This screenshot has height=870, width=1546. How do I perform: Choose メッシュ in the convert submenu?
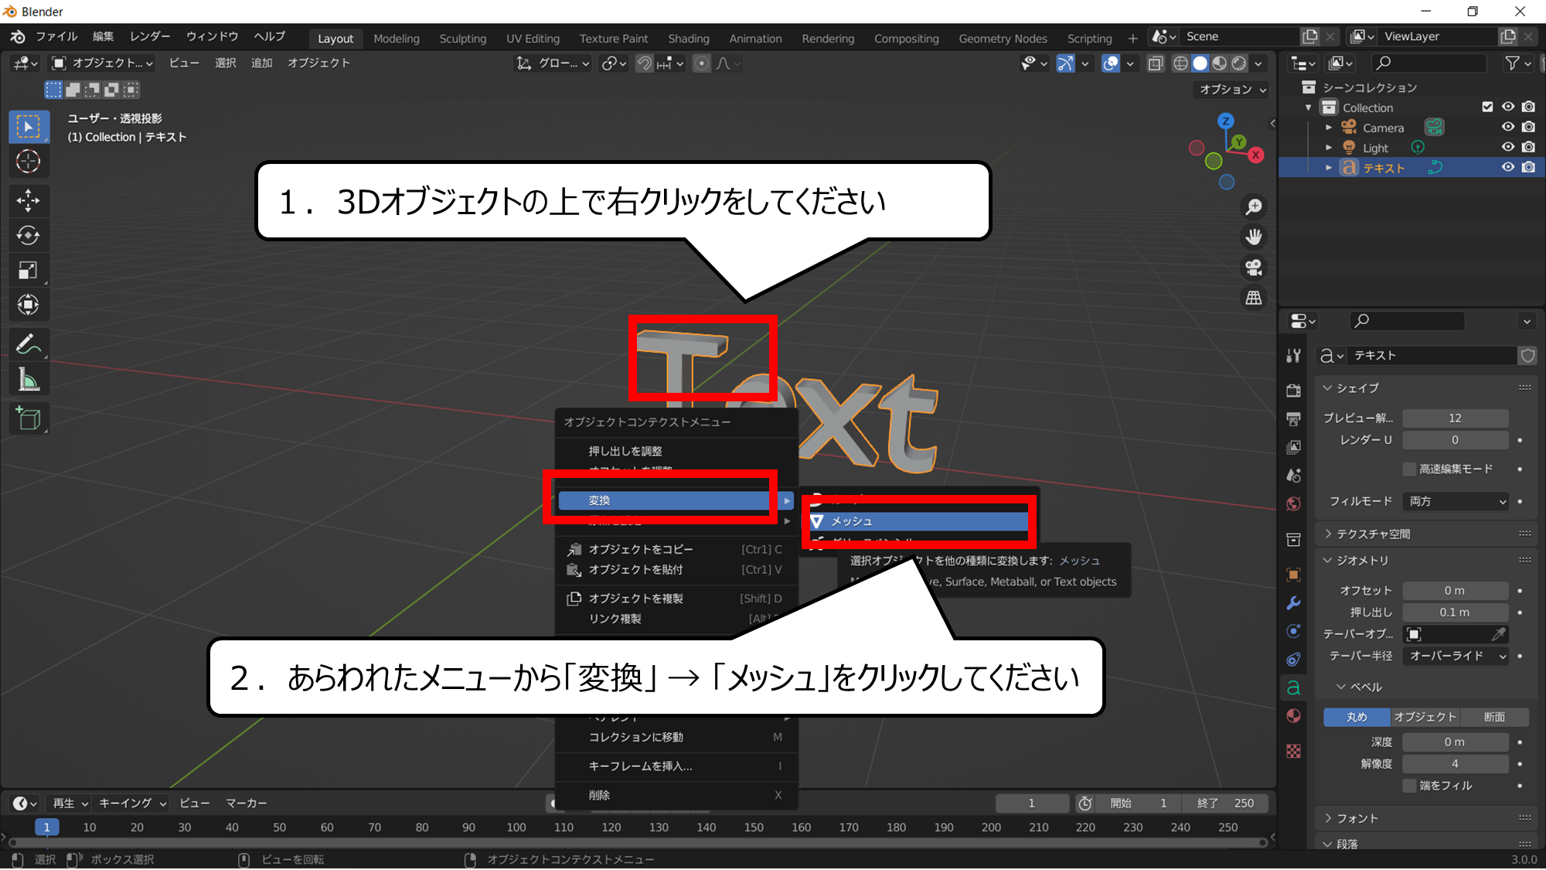pos(920,522)
